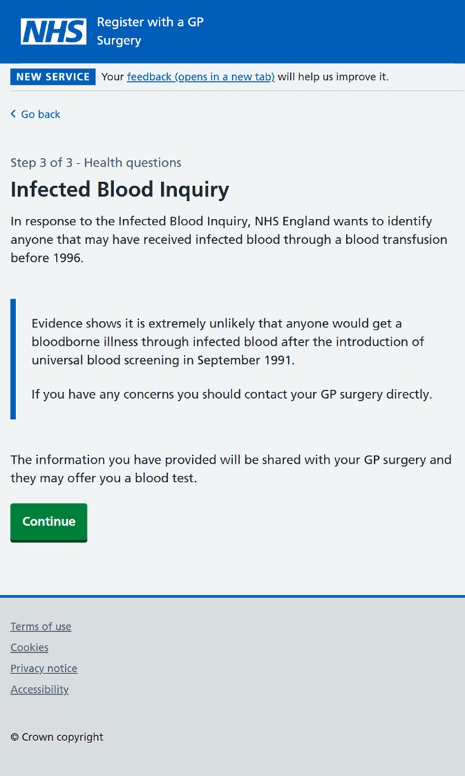Open the Cookies footer link
The image size is (465, 776).
(29, 647)
